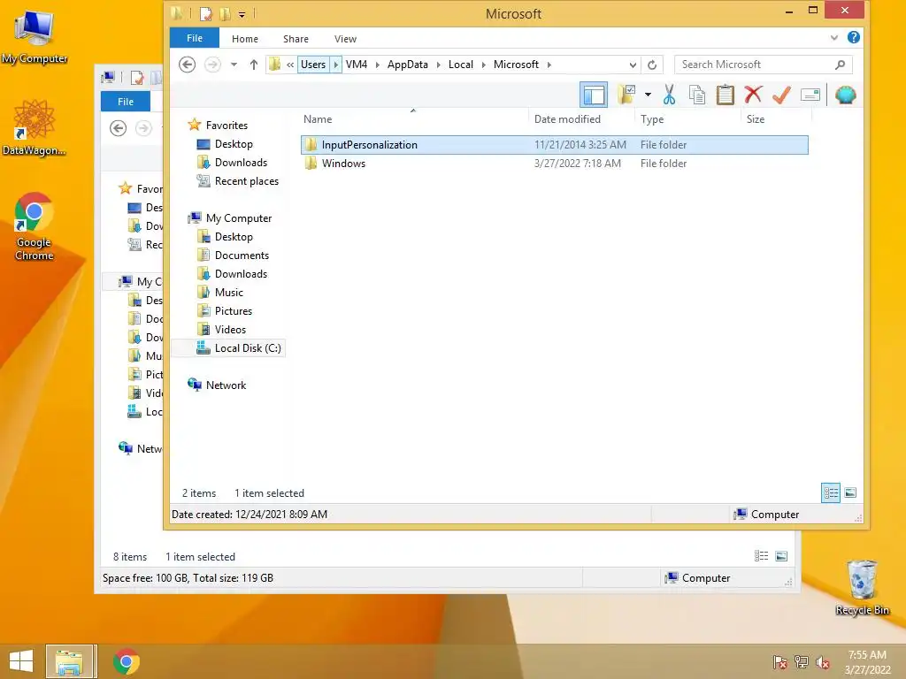
Task: Open the Share ribbon tab
Action: pos(296,39)
